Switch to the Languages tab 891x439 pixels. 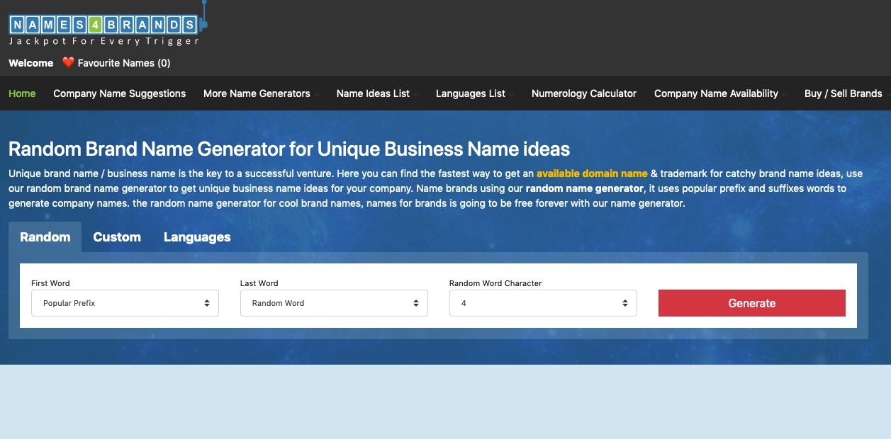(x=196, y=236)
